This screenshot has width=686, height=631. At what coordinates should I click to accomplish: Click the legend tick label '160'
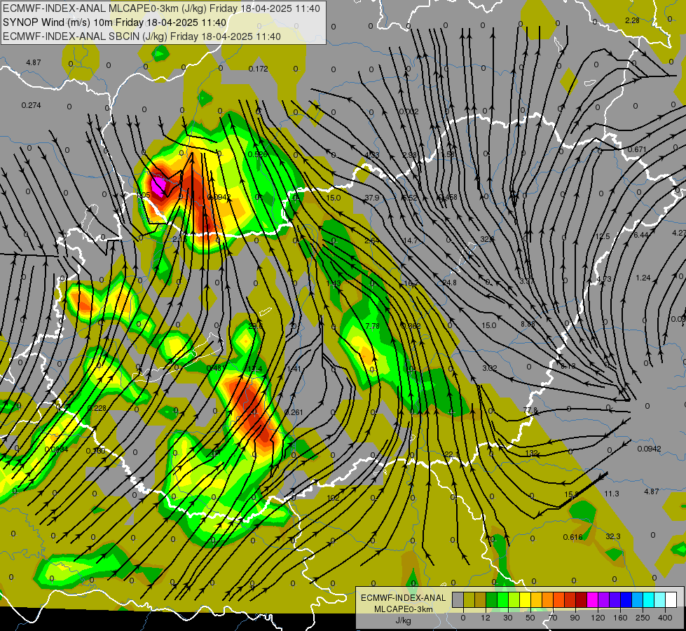pos(620,618)
